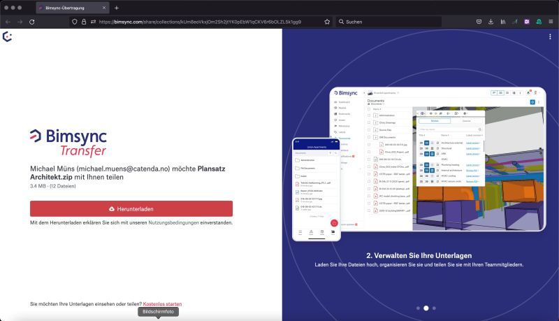Open a new browser tab
The width and height of the screenshot is (559, 321).
(116, 8)
